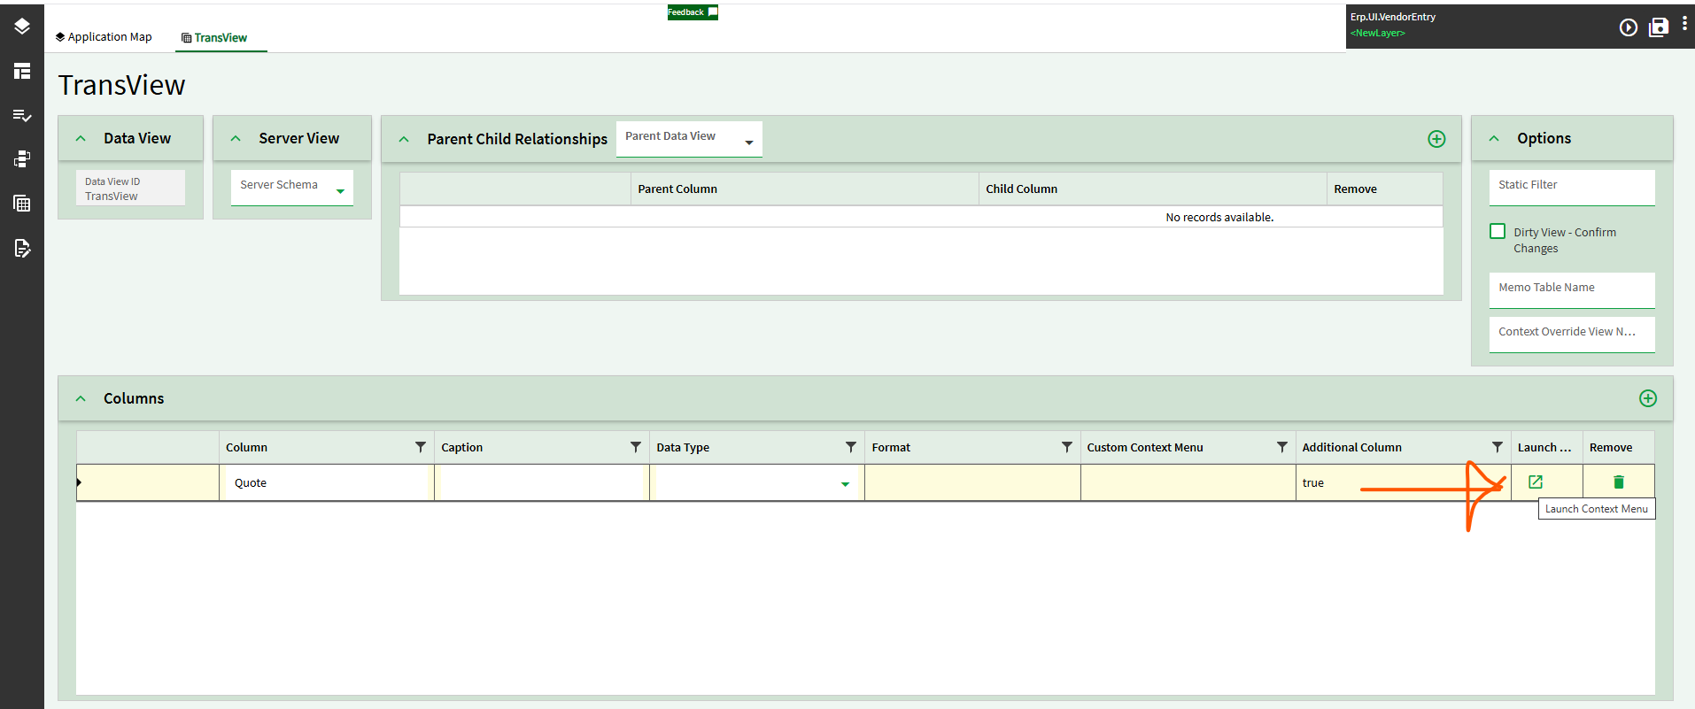Click the Feedback badge
The width and height of the screenshot is (1695, 709).
click(693, 12)
